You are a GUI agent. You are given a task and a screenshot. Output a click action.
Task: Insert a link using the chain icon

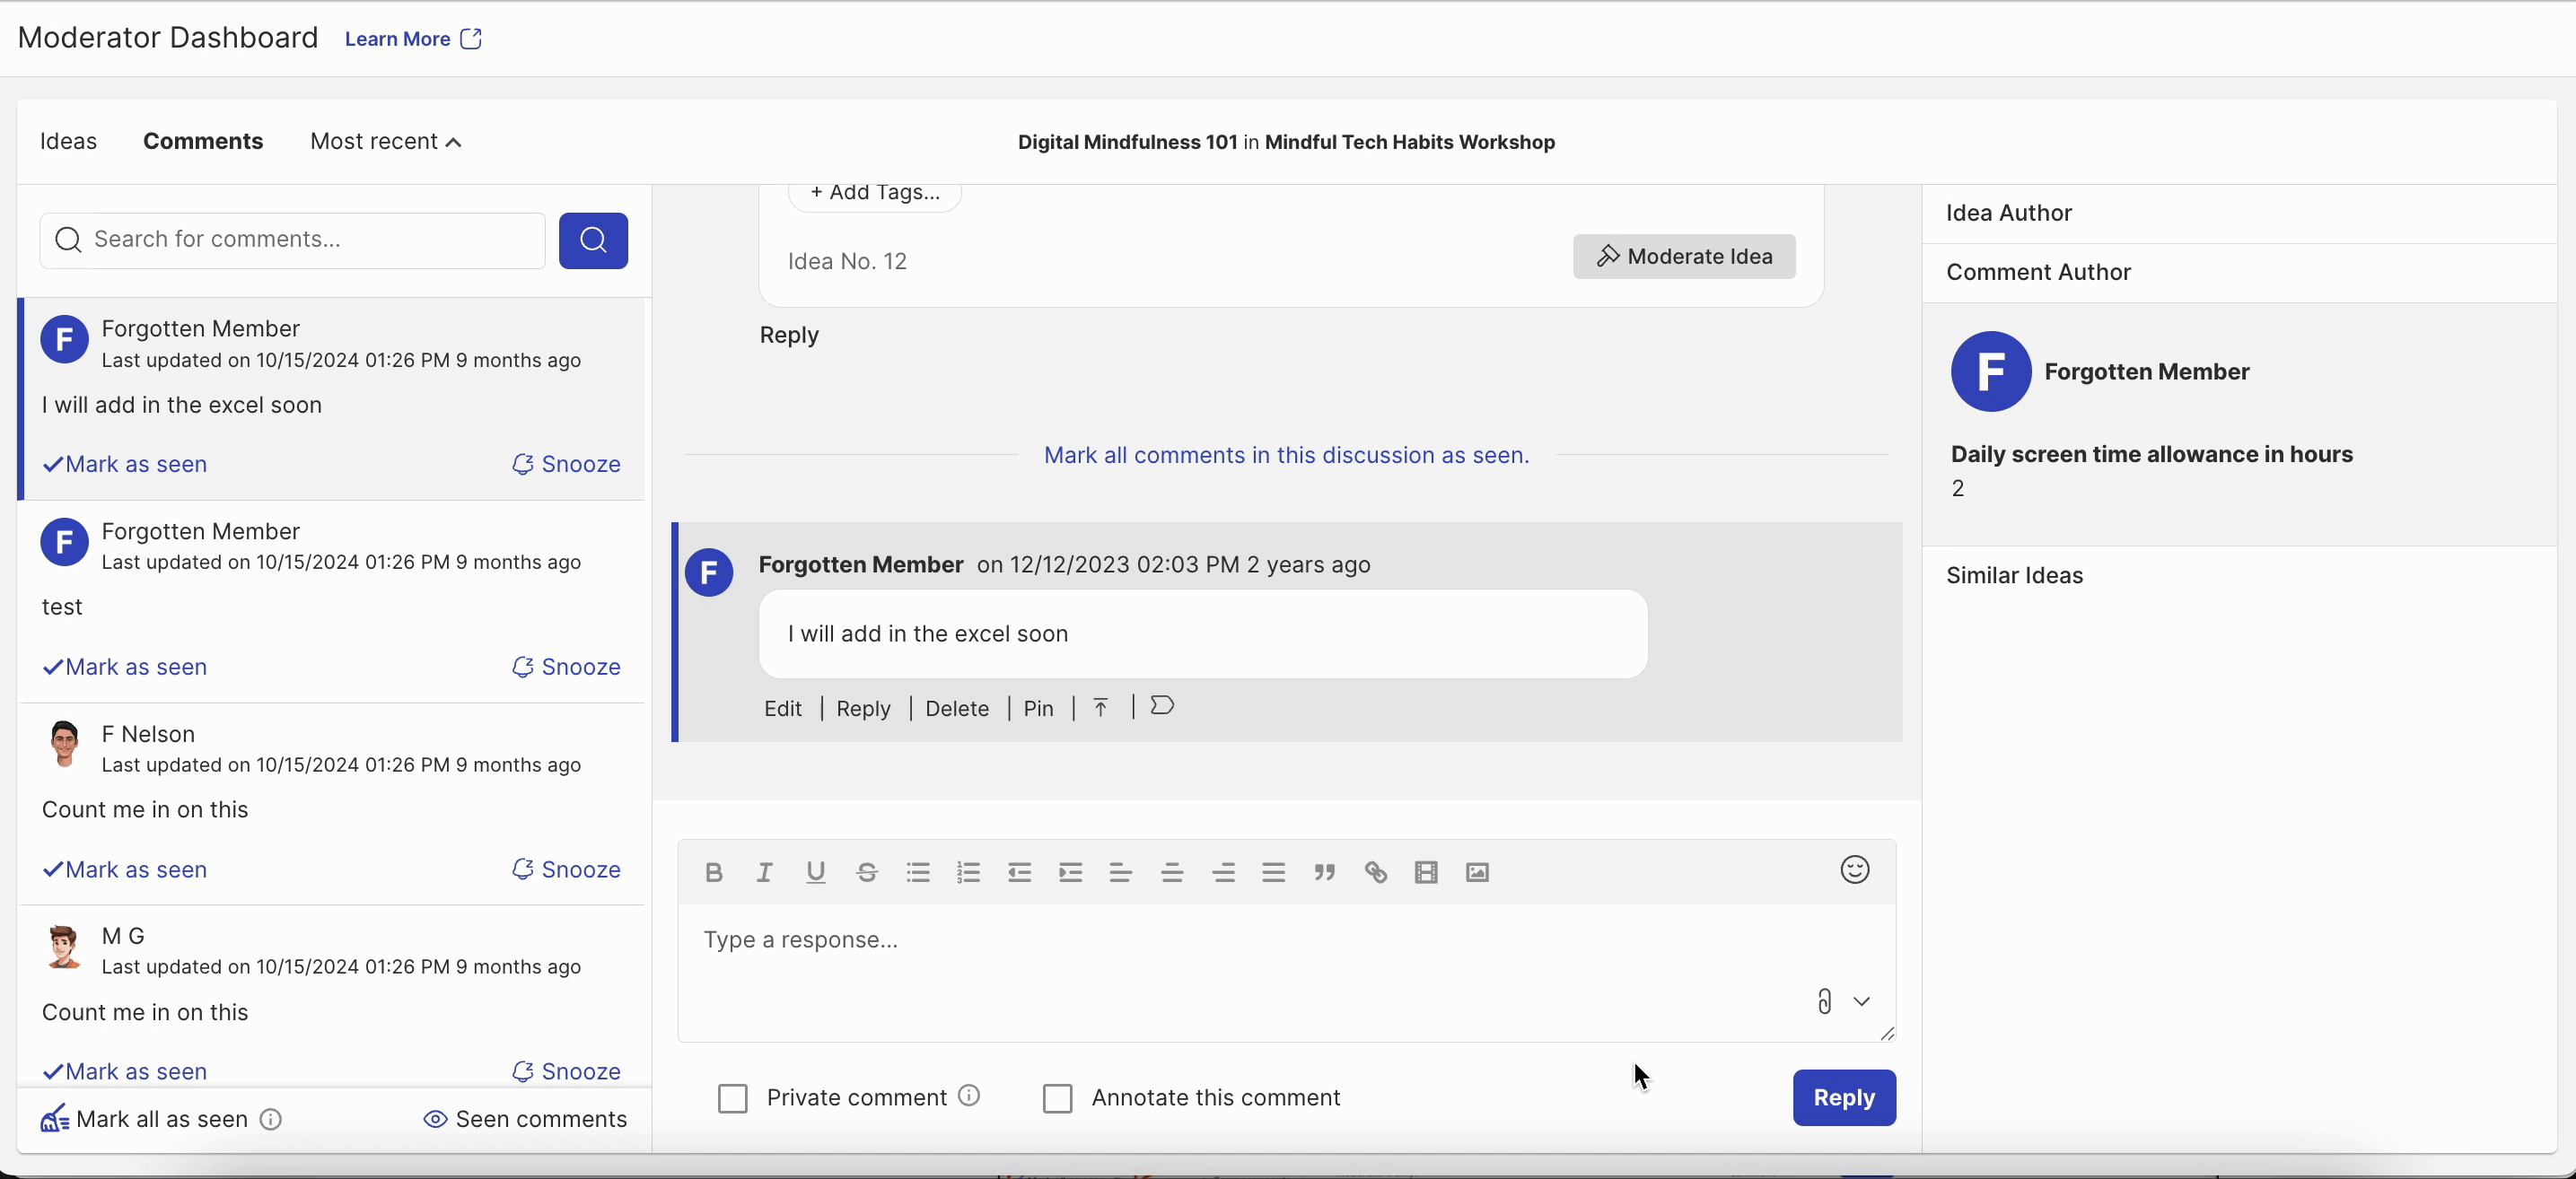coord(1375,872)
